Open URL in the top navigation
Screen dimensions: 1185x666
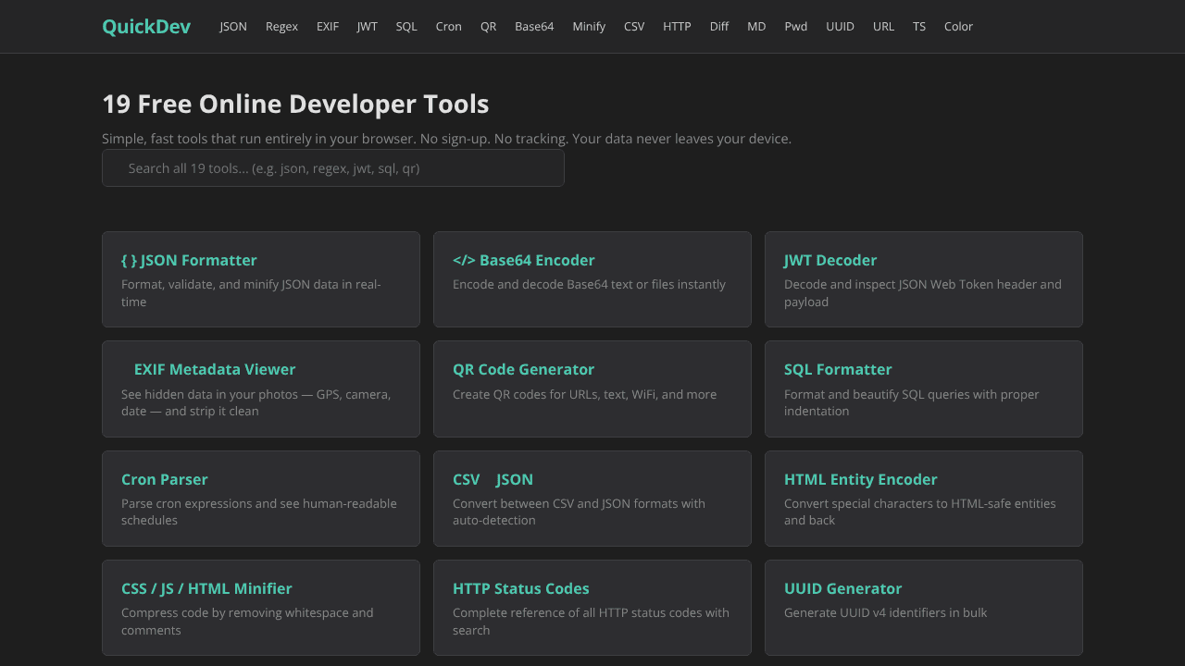884,27
